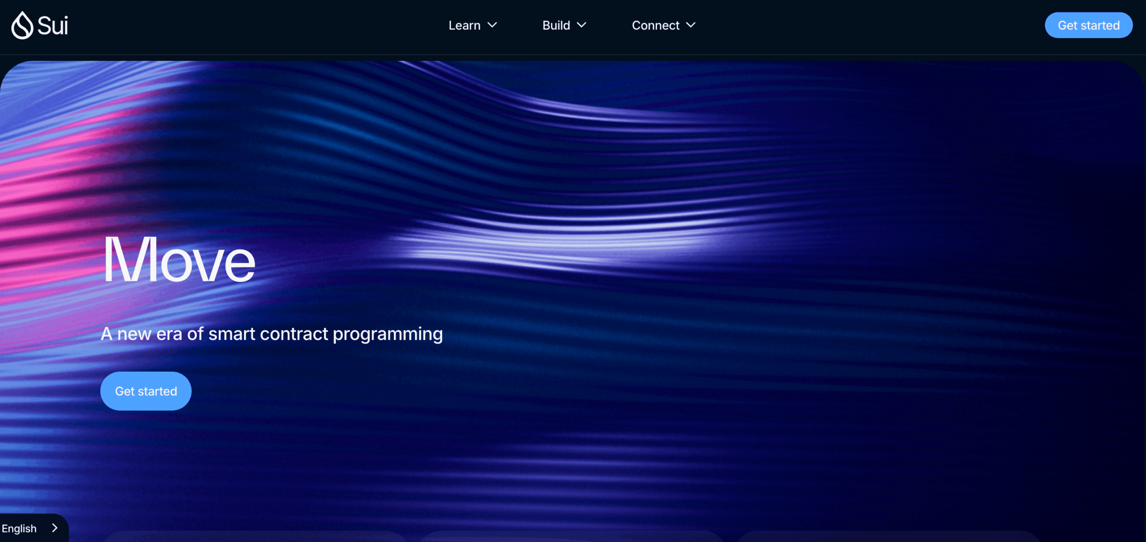The height and width of the screenshot is (542, 1146).
Task: Click the arrow beside English
Action: 55,528
